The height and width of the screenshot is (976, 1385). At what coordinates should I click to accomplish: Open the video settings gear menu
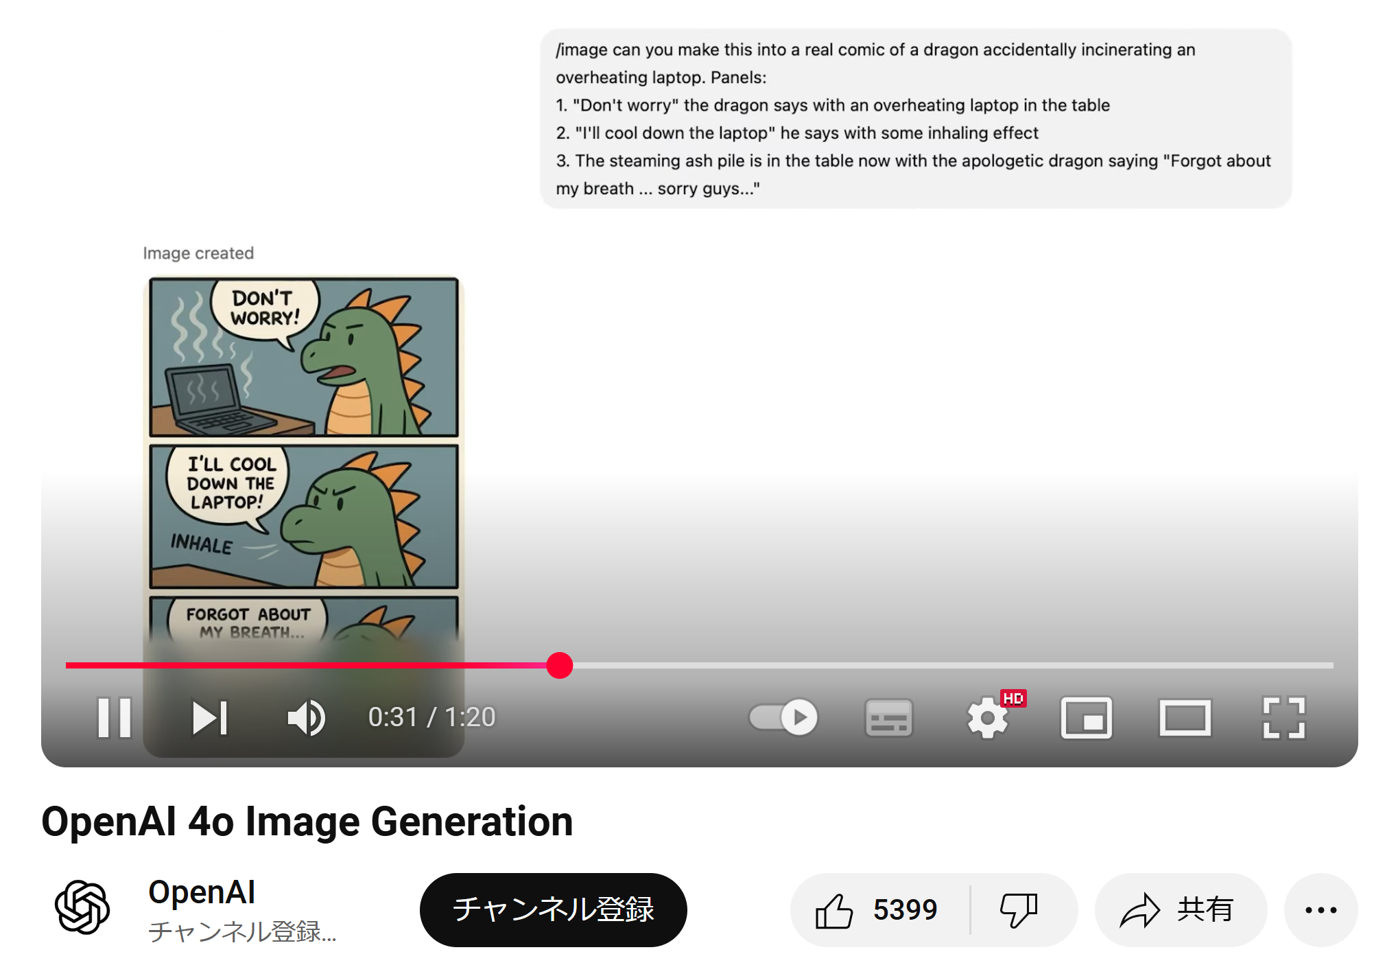click(987, 718)
